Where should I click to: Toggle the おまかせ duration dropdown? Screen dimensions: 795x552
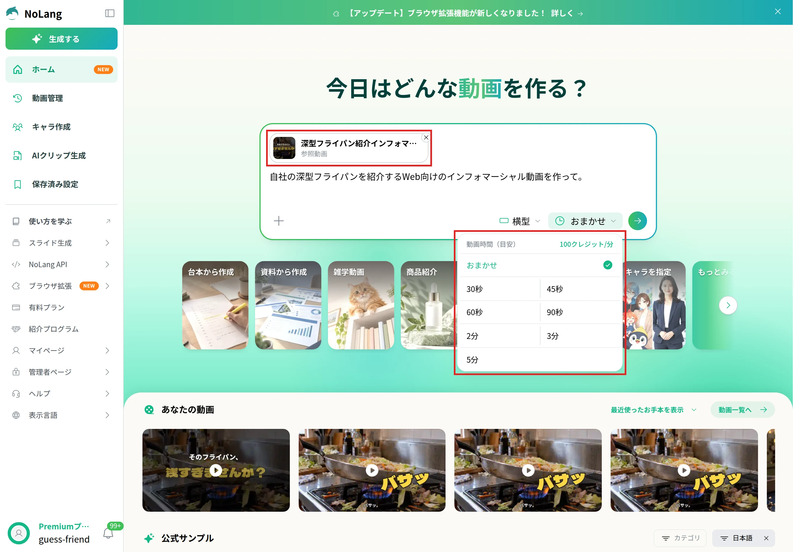[585, 221]
